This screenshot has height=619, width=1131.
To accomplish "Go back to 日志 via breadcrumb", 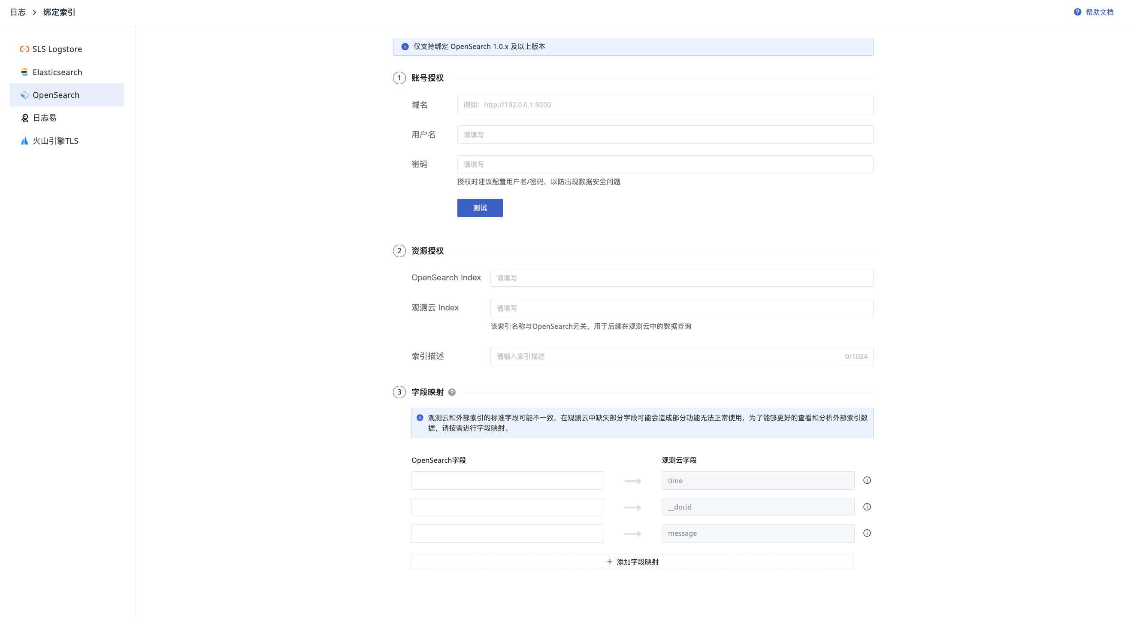I will tap(18, 12).
